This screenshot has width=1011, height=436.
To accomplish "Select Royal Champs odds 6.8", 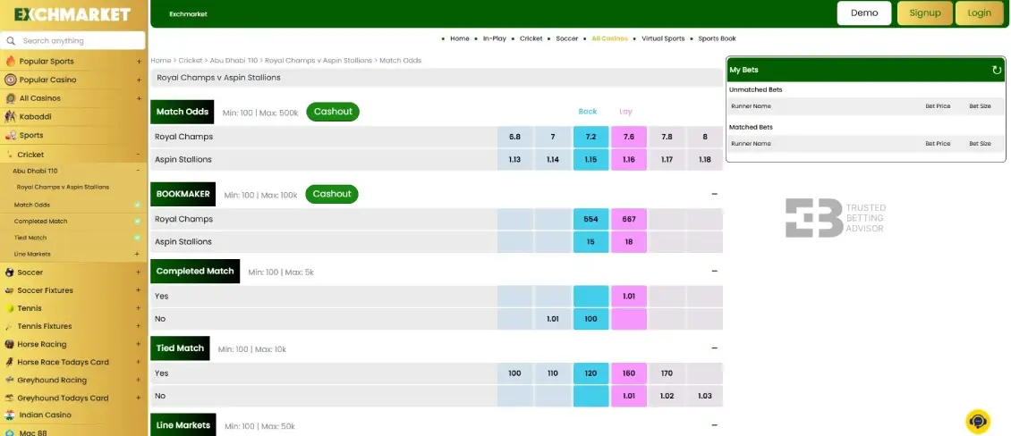I will point(514,137).
